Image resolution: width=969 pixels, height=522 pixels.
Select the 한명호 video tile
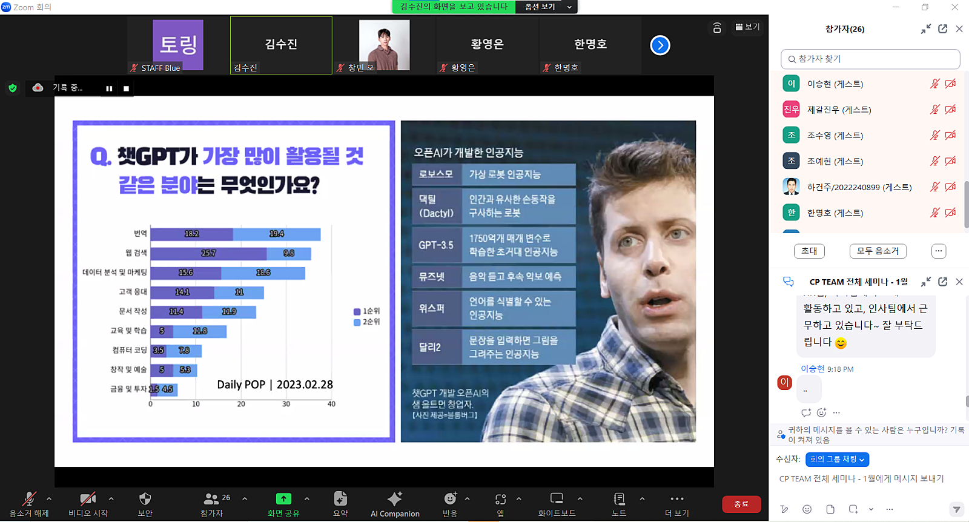(x=590, y=45)
